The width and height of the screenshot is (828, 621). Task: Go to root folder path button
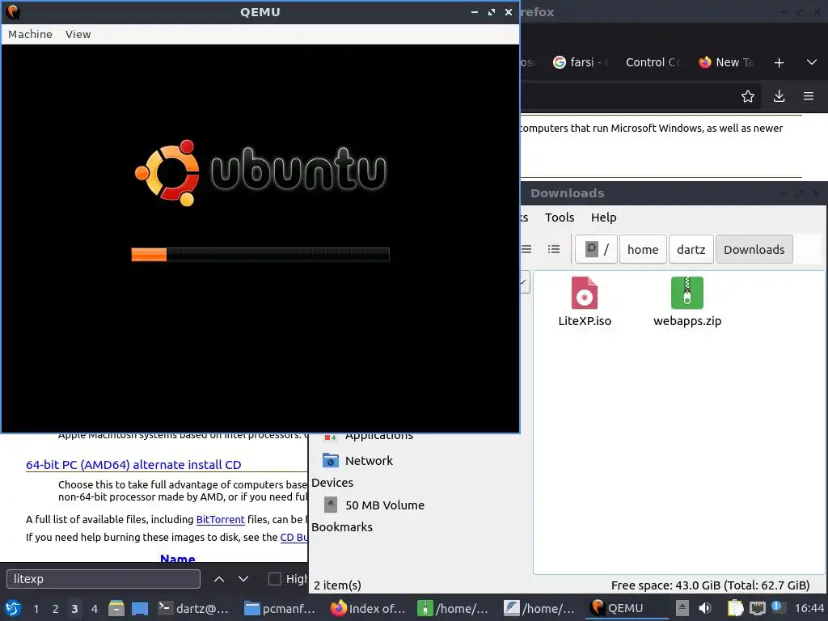[x=596, y=249]
